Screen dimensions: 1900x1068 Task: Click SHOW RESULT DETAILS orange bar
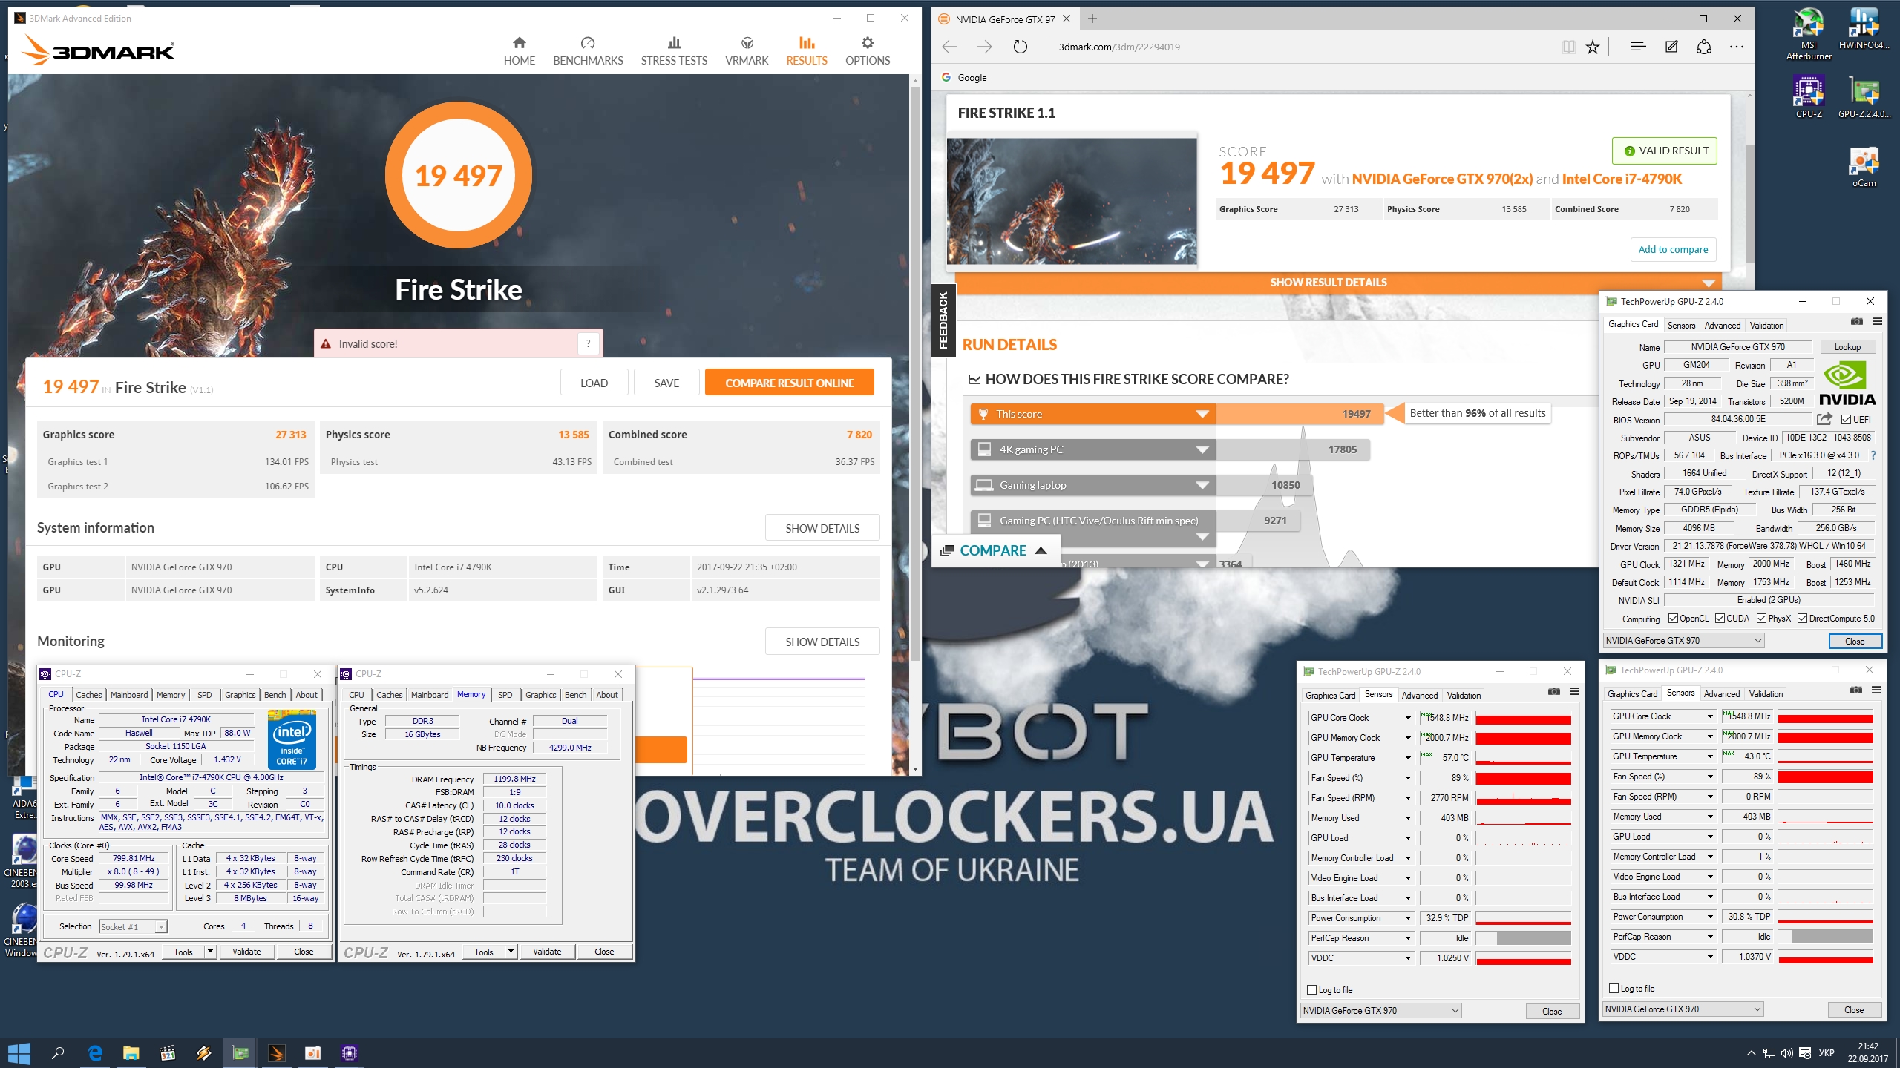click(1338, 283)
